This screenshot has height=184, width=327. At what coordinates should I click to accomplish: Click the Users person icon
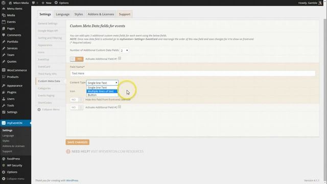pos(4,99)
